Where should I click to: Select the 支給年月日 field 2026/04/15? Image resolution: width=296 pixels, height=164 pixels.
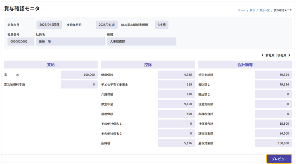pyautogui.click(x=107, y=25)
